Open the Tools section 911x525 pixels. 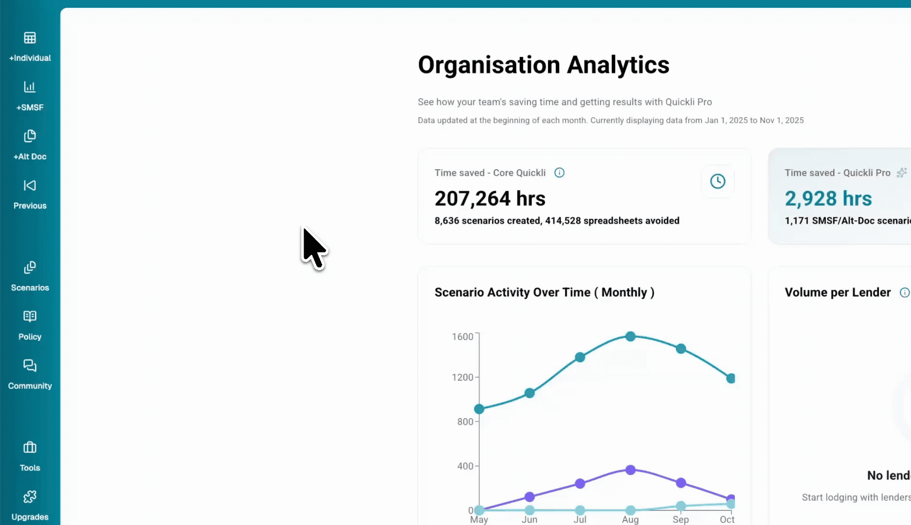coord(30,456)
